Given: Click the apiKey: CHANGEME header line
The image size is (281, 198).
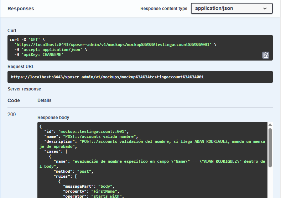Looking at the screenshot, I should 39,55.
